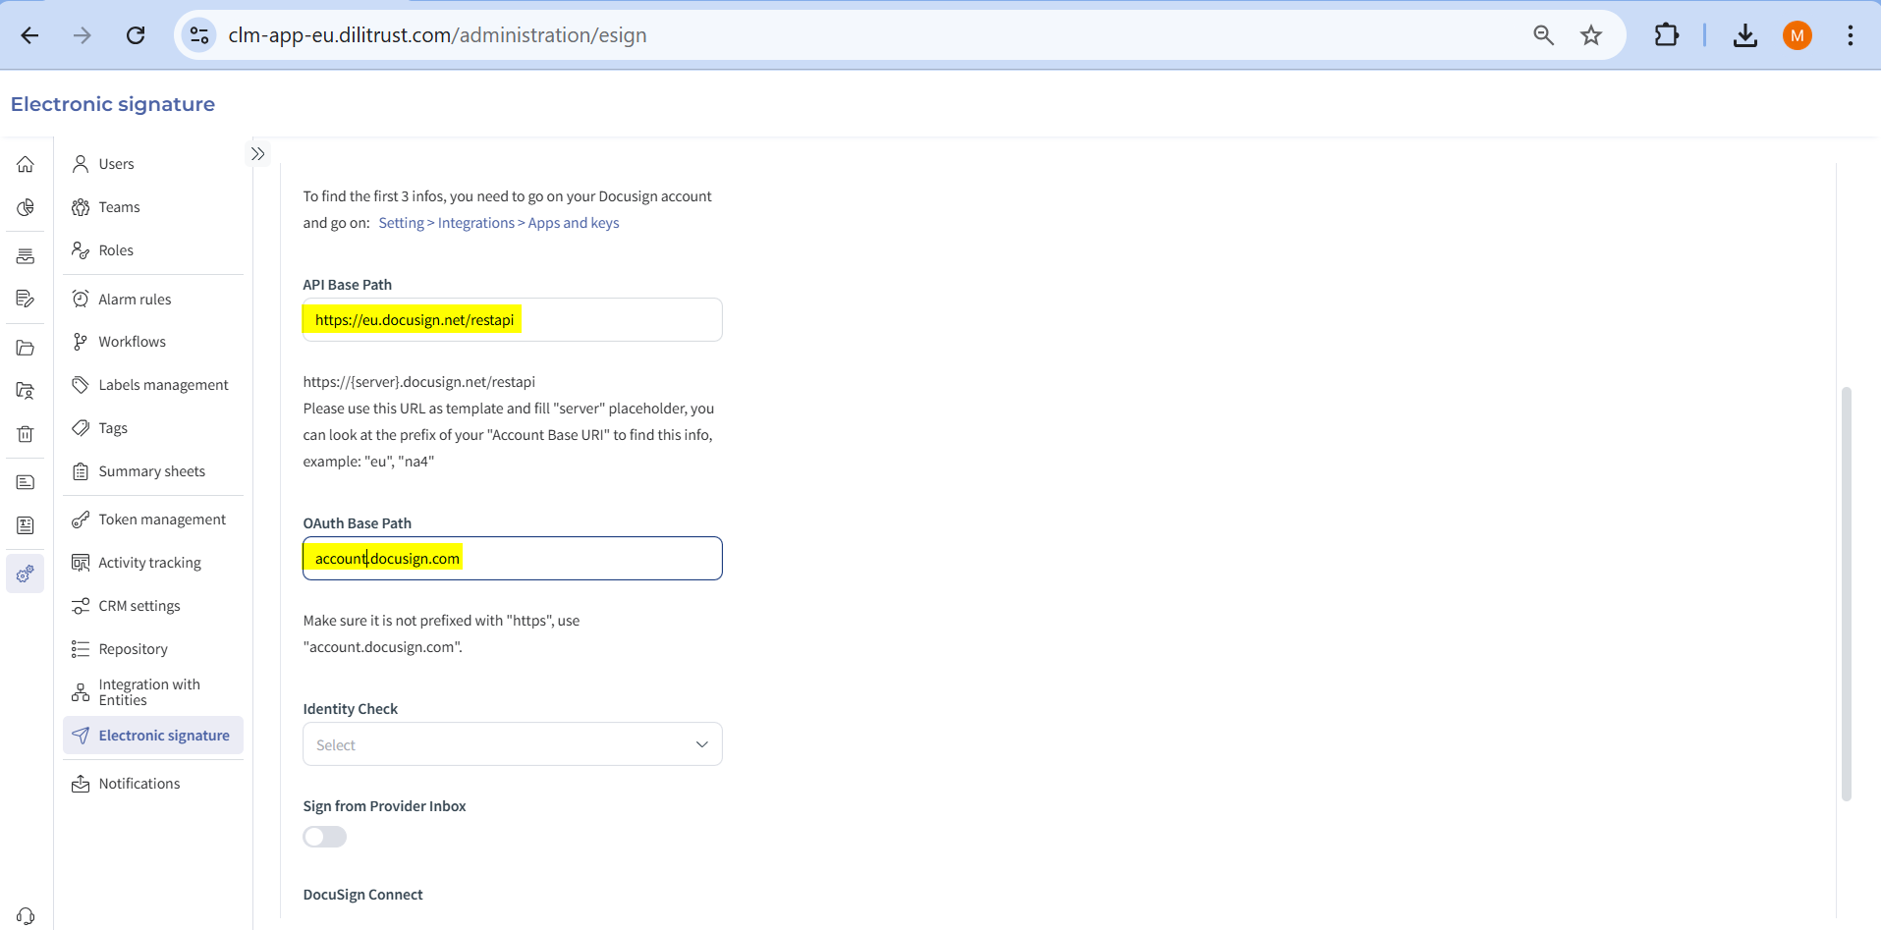Open CRM settings

pyautogui.click(x=153, y=606)
